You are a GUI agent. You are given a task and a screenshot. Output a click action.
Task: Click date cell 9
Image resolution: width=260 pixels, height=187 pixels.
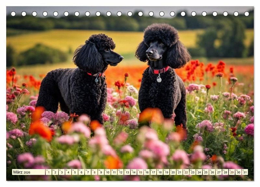coord(101,172)
